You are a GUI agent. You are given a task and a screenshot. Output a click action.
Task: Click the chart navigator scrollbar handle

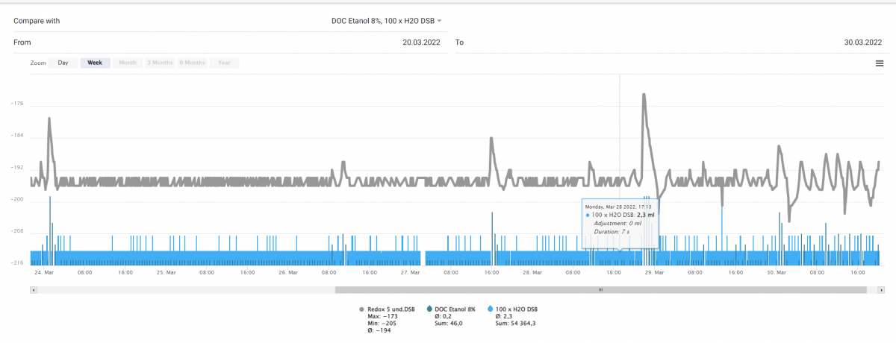pos(600,289)
